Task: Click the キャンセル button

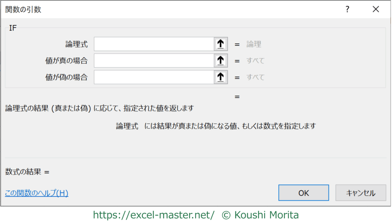Action: [x=360, y=193]
